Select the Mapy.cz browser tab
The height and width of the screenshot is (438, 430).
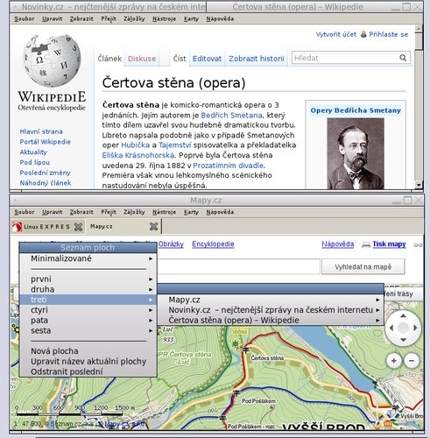pyautogui.click(x=123, y=227)
